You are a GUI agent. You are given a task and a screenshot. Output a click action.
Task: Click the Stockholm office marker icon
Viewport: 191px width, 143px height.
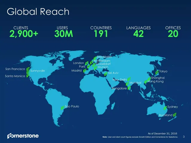point(95,58)
